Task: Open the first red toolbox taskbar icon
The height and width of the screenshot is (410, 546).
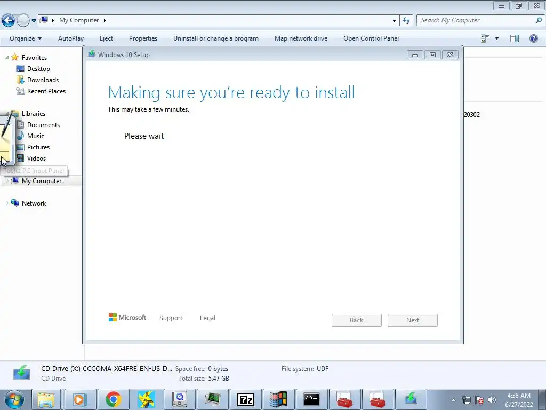Action: pos(344,399)
